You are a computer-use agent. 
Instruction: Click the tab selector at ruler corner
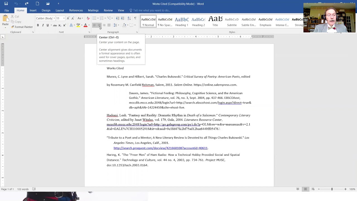point(3,37)
